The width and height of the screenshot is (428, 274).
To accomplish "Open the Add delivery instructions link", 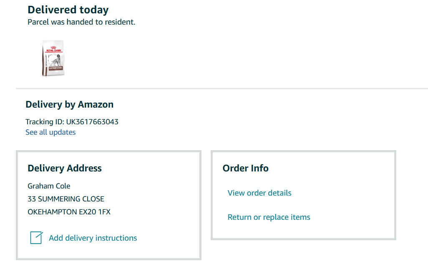I will (93, 238).
